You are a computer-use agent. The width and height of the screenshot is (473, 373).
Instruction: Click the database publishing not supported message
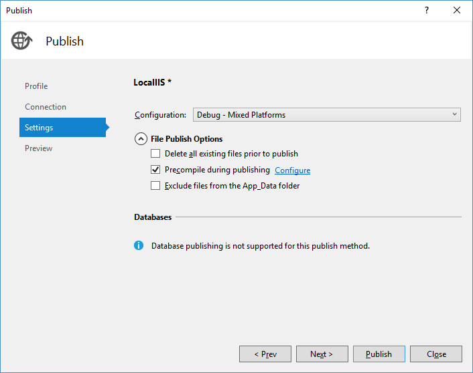261,246
